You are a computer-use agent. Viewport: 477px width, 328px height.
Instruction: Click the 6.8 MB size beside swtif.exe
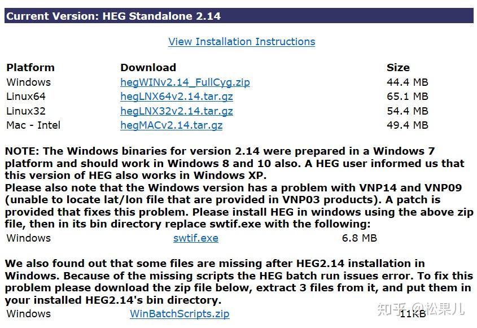coord(359,238)
